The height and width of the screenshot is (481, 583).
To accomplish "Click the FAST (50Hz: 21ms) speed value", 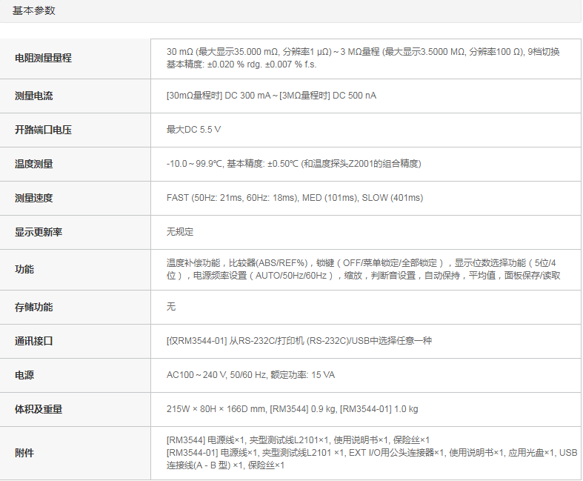I will coord(295,198).
